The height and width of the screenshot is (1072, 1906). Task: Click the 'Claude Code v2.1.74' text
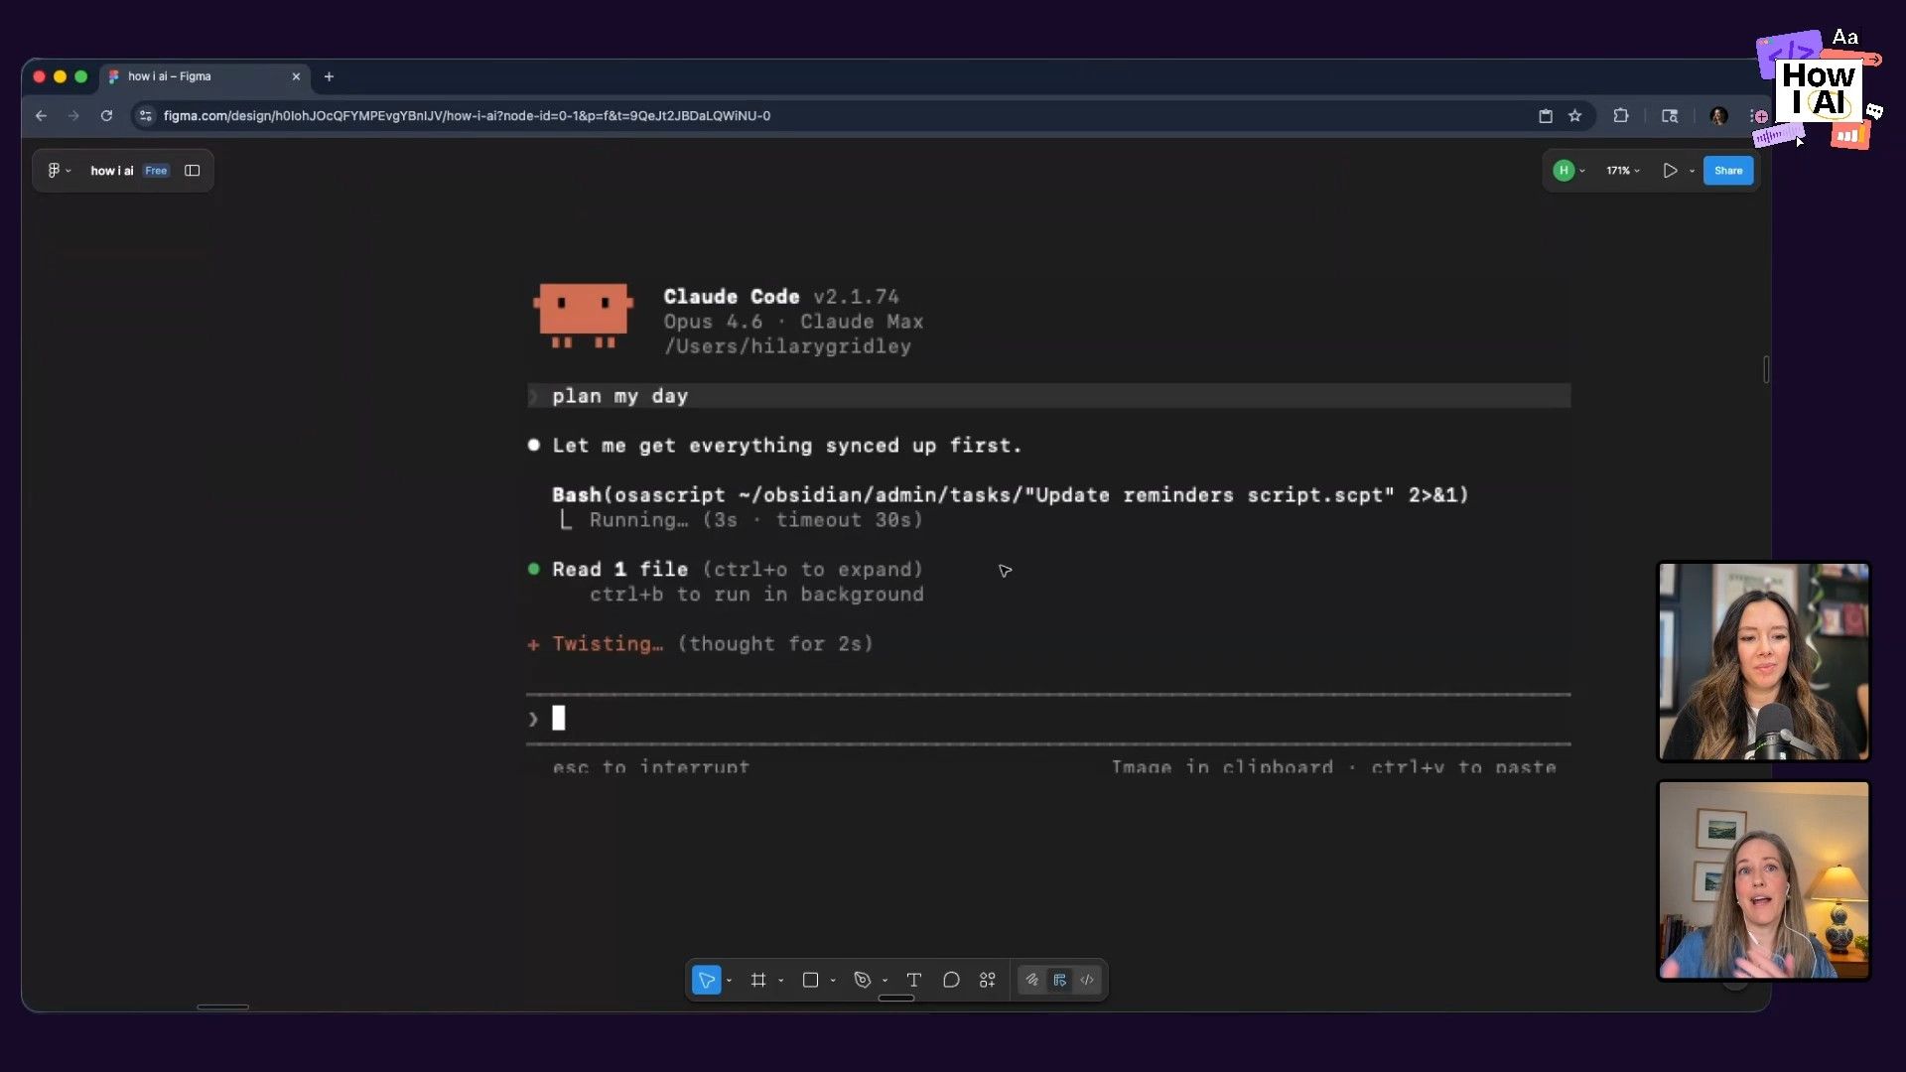coord(781,297)
